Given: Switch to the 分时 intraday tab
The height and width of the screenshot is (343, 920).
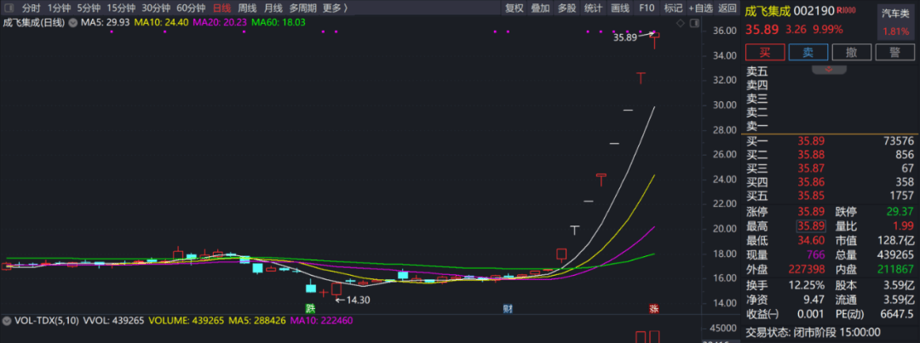Looking at the screenshot, I should pos(31,8).
